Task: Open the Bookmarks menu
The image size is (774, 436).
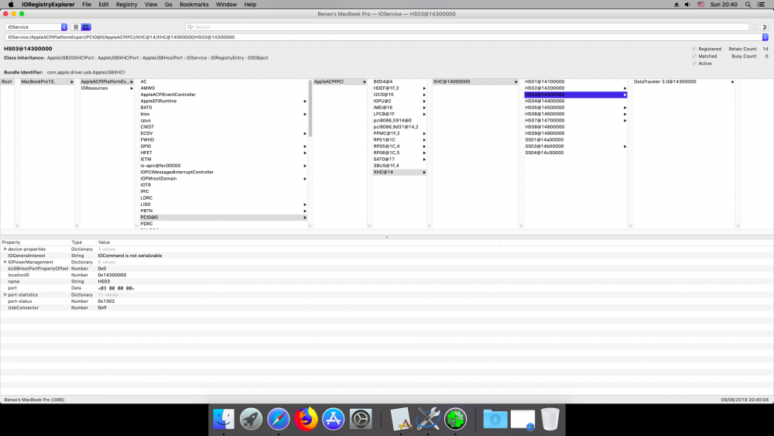Action: (x=194, y=5)
